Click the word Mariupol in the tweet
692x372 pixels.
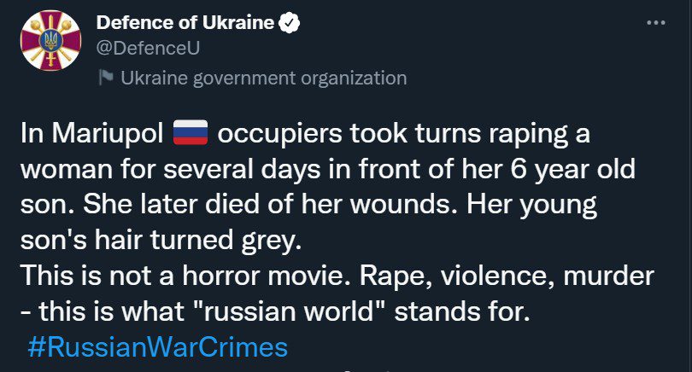[108, 134]
